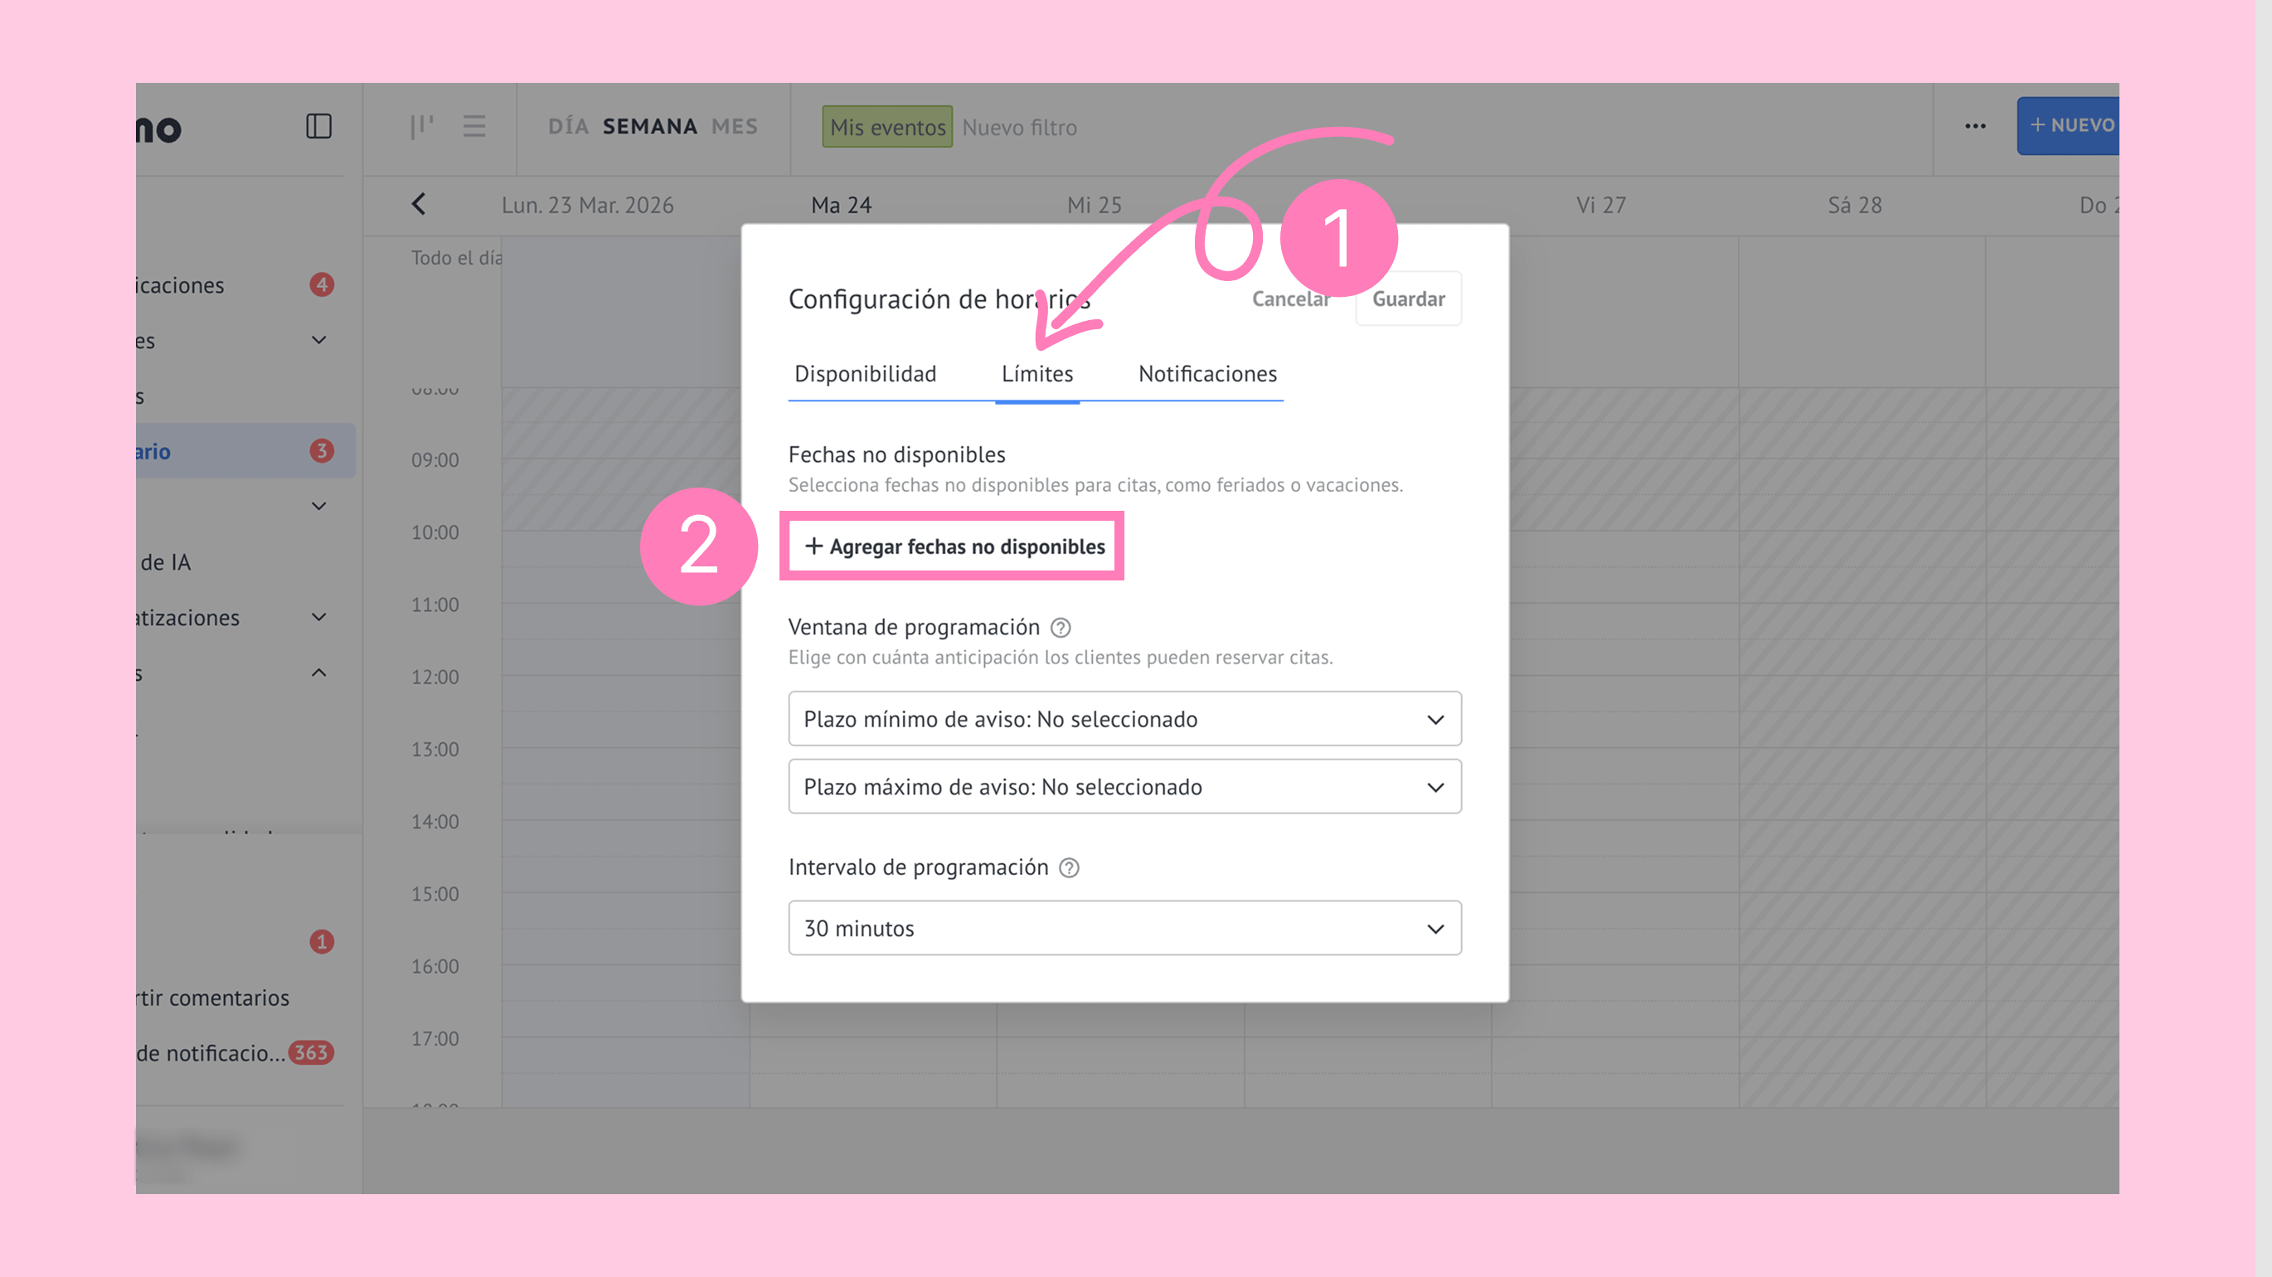The image size is (2272, 1277).
Task: Open Plazo mínimo de aviso dropdown
Action: click(1124, 719)
